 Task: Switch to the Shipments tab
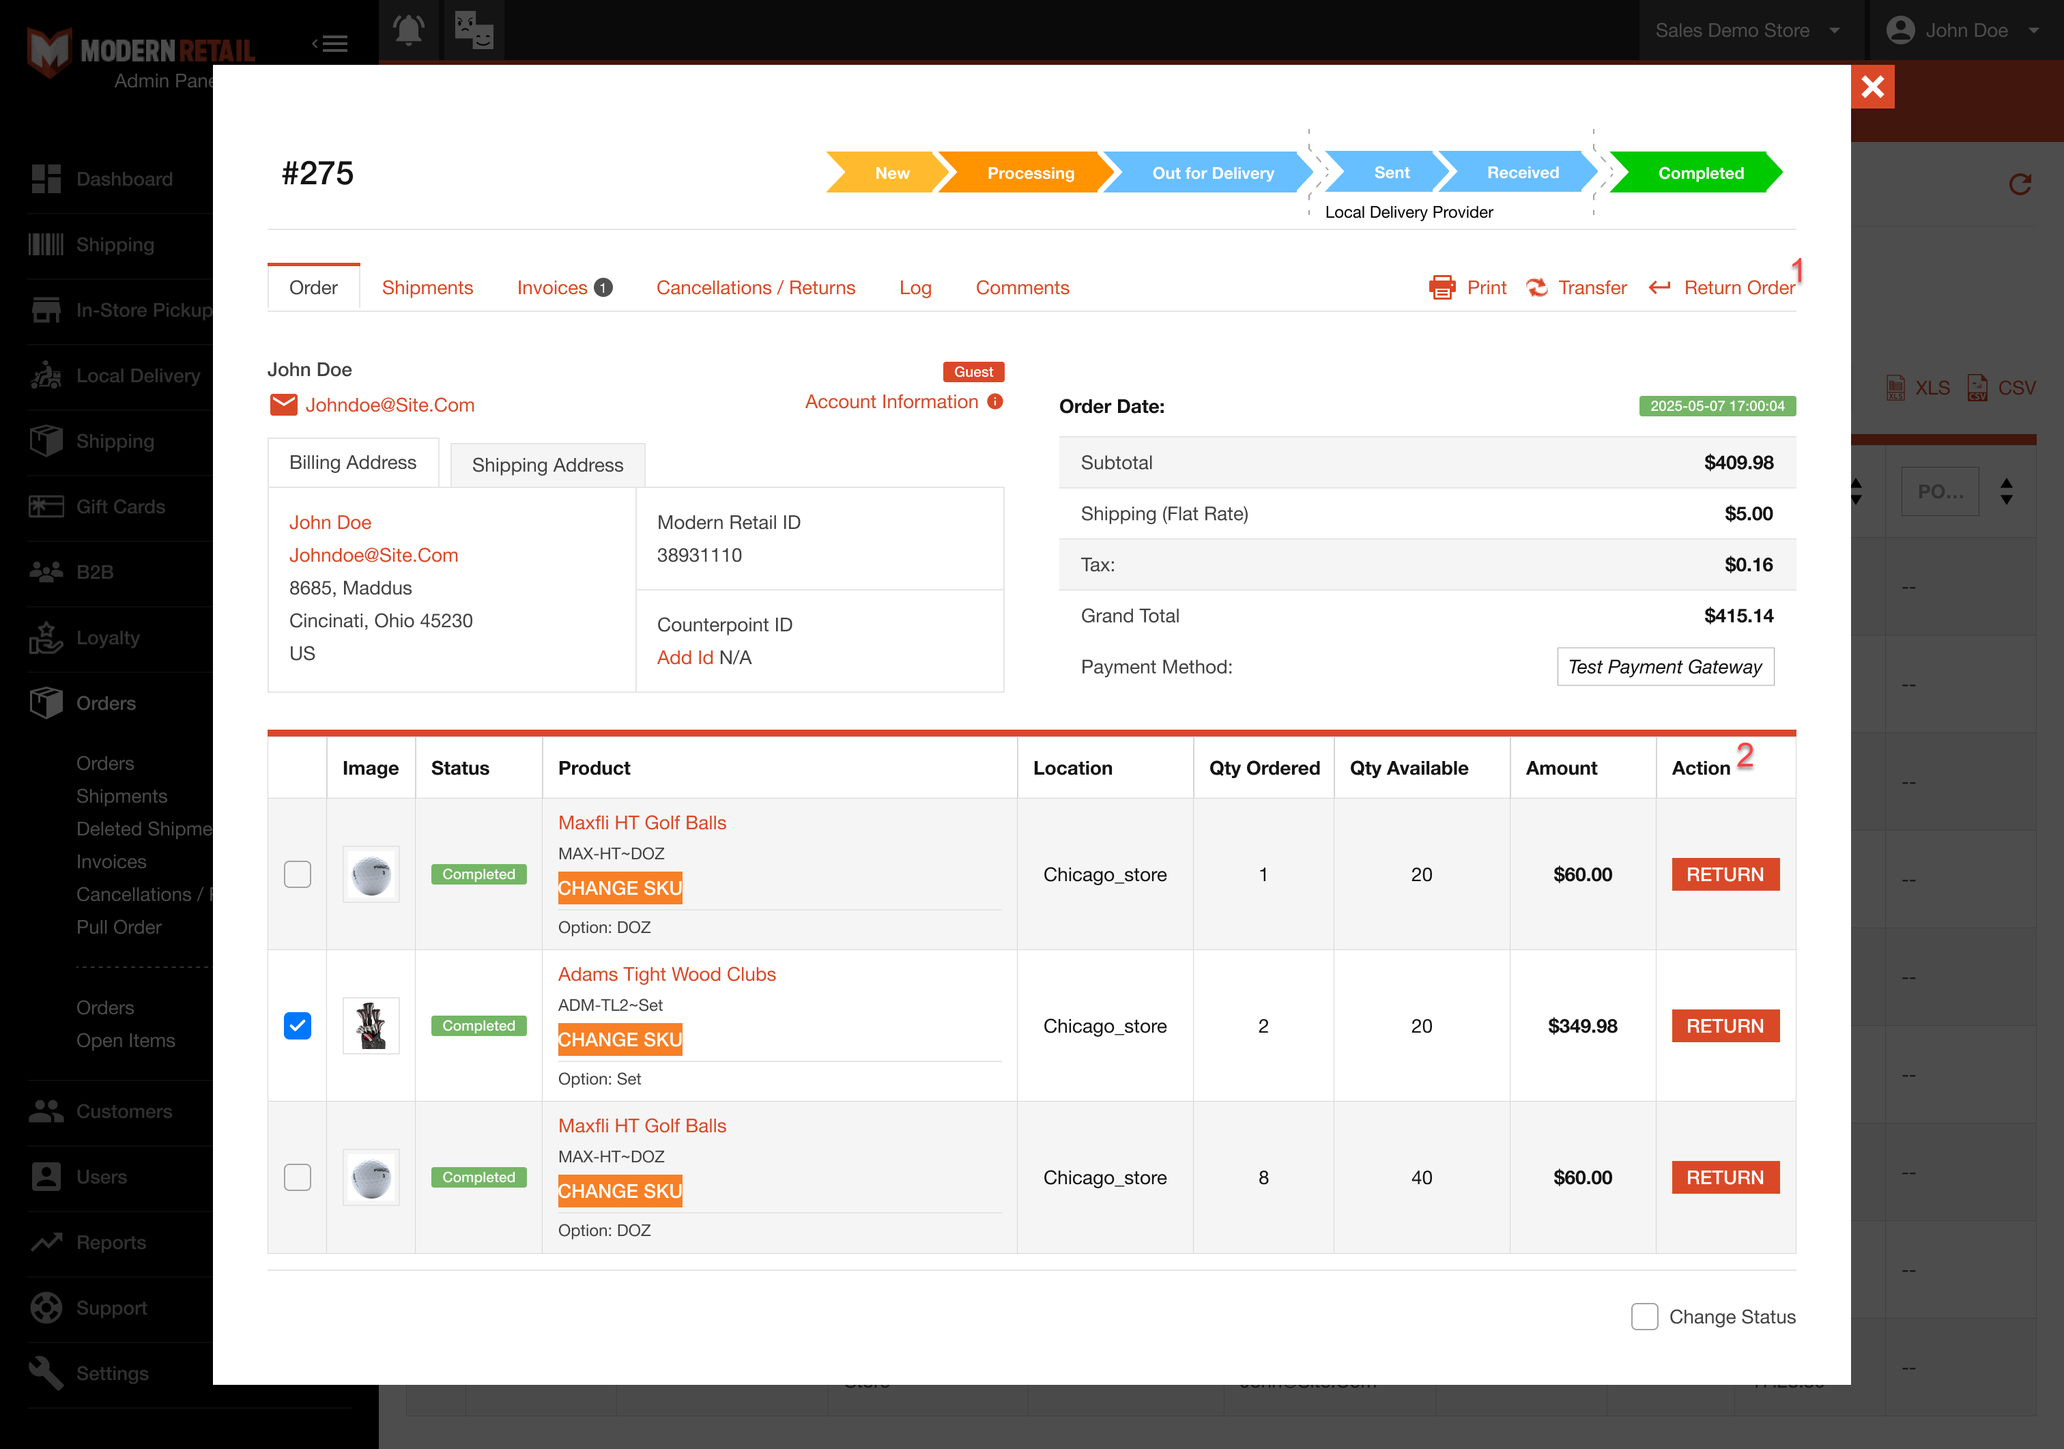click(x=427, y=287)
